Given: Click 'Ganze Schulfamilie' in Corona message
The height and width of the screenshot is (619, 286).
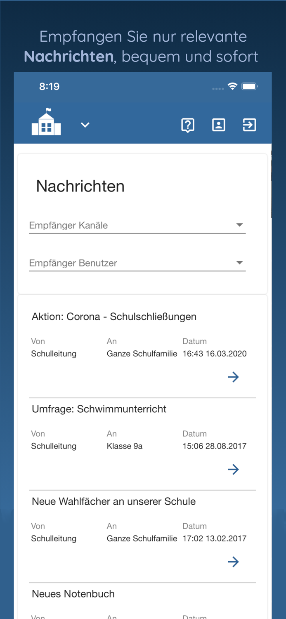Looking at the screenshot, I should tap(142, 354).
